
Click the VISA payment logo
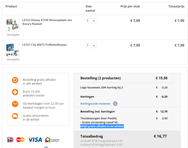[x=35, y=140]
